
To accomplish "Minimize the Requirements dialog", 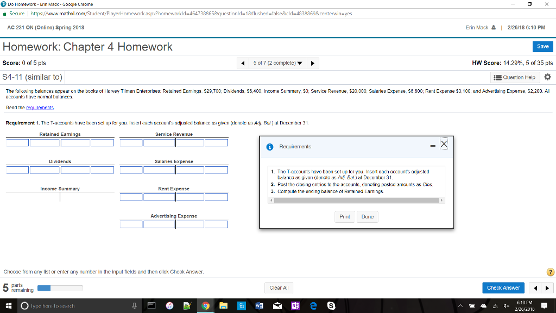I will tap(433, 145).
